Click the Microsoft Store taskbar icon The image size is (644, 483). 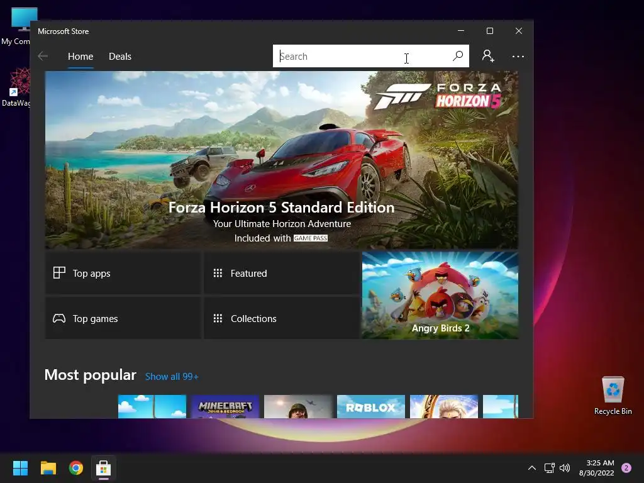point(104,468)
